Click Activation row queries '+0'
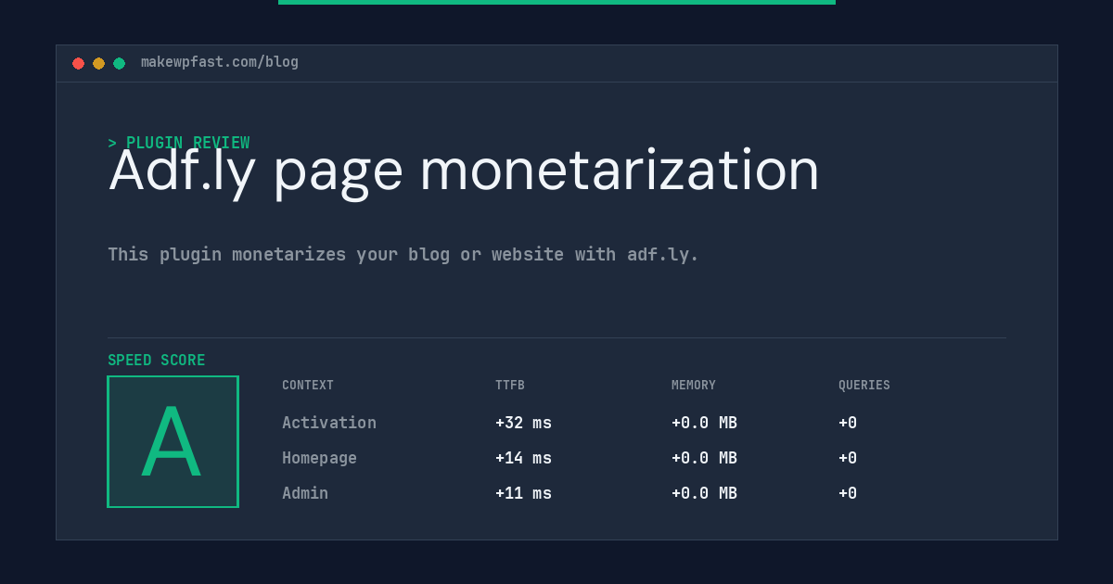The width and height of the screenshot is (1113, 584). point(848,423)
